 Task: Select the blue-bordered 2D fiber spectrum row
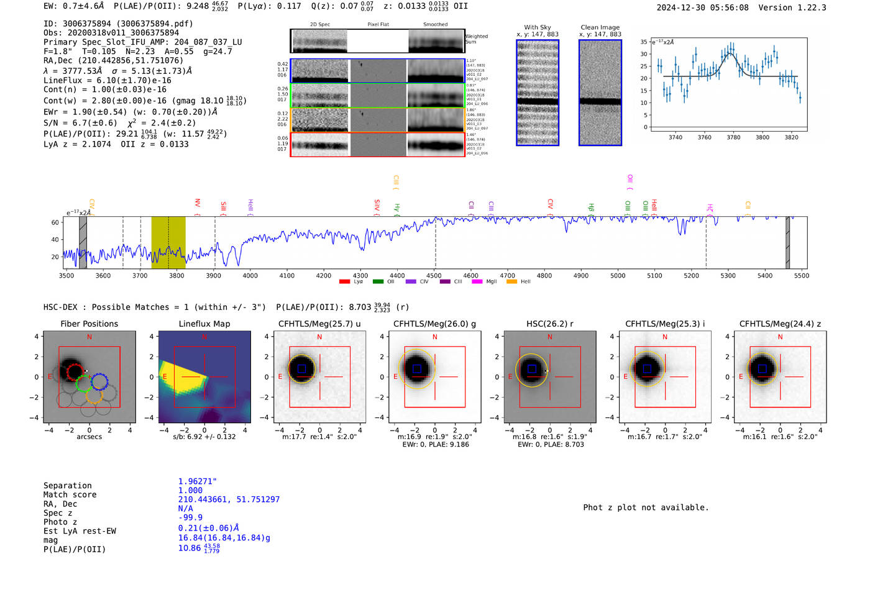pos(378,71)
